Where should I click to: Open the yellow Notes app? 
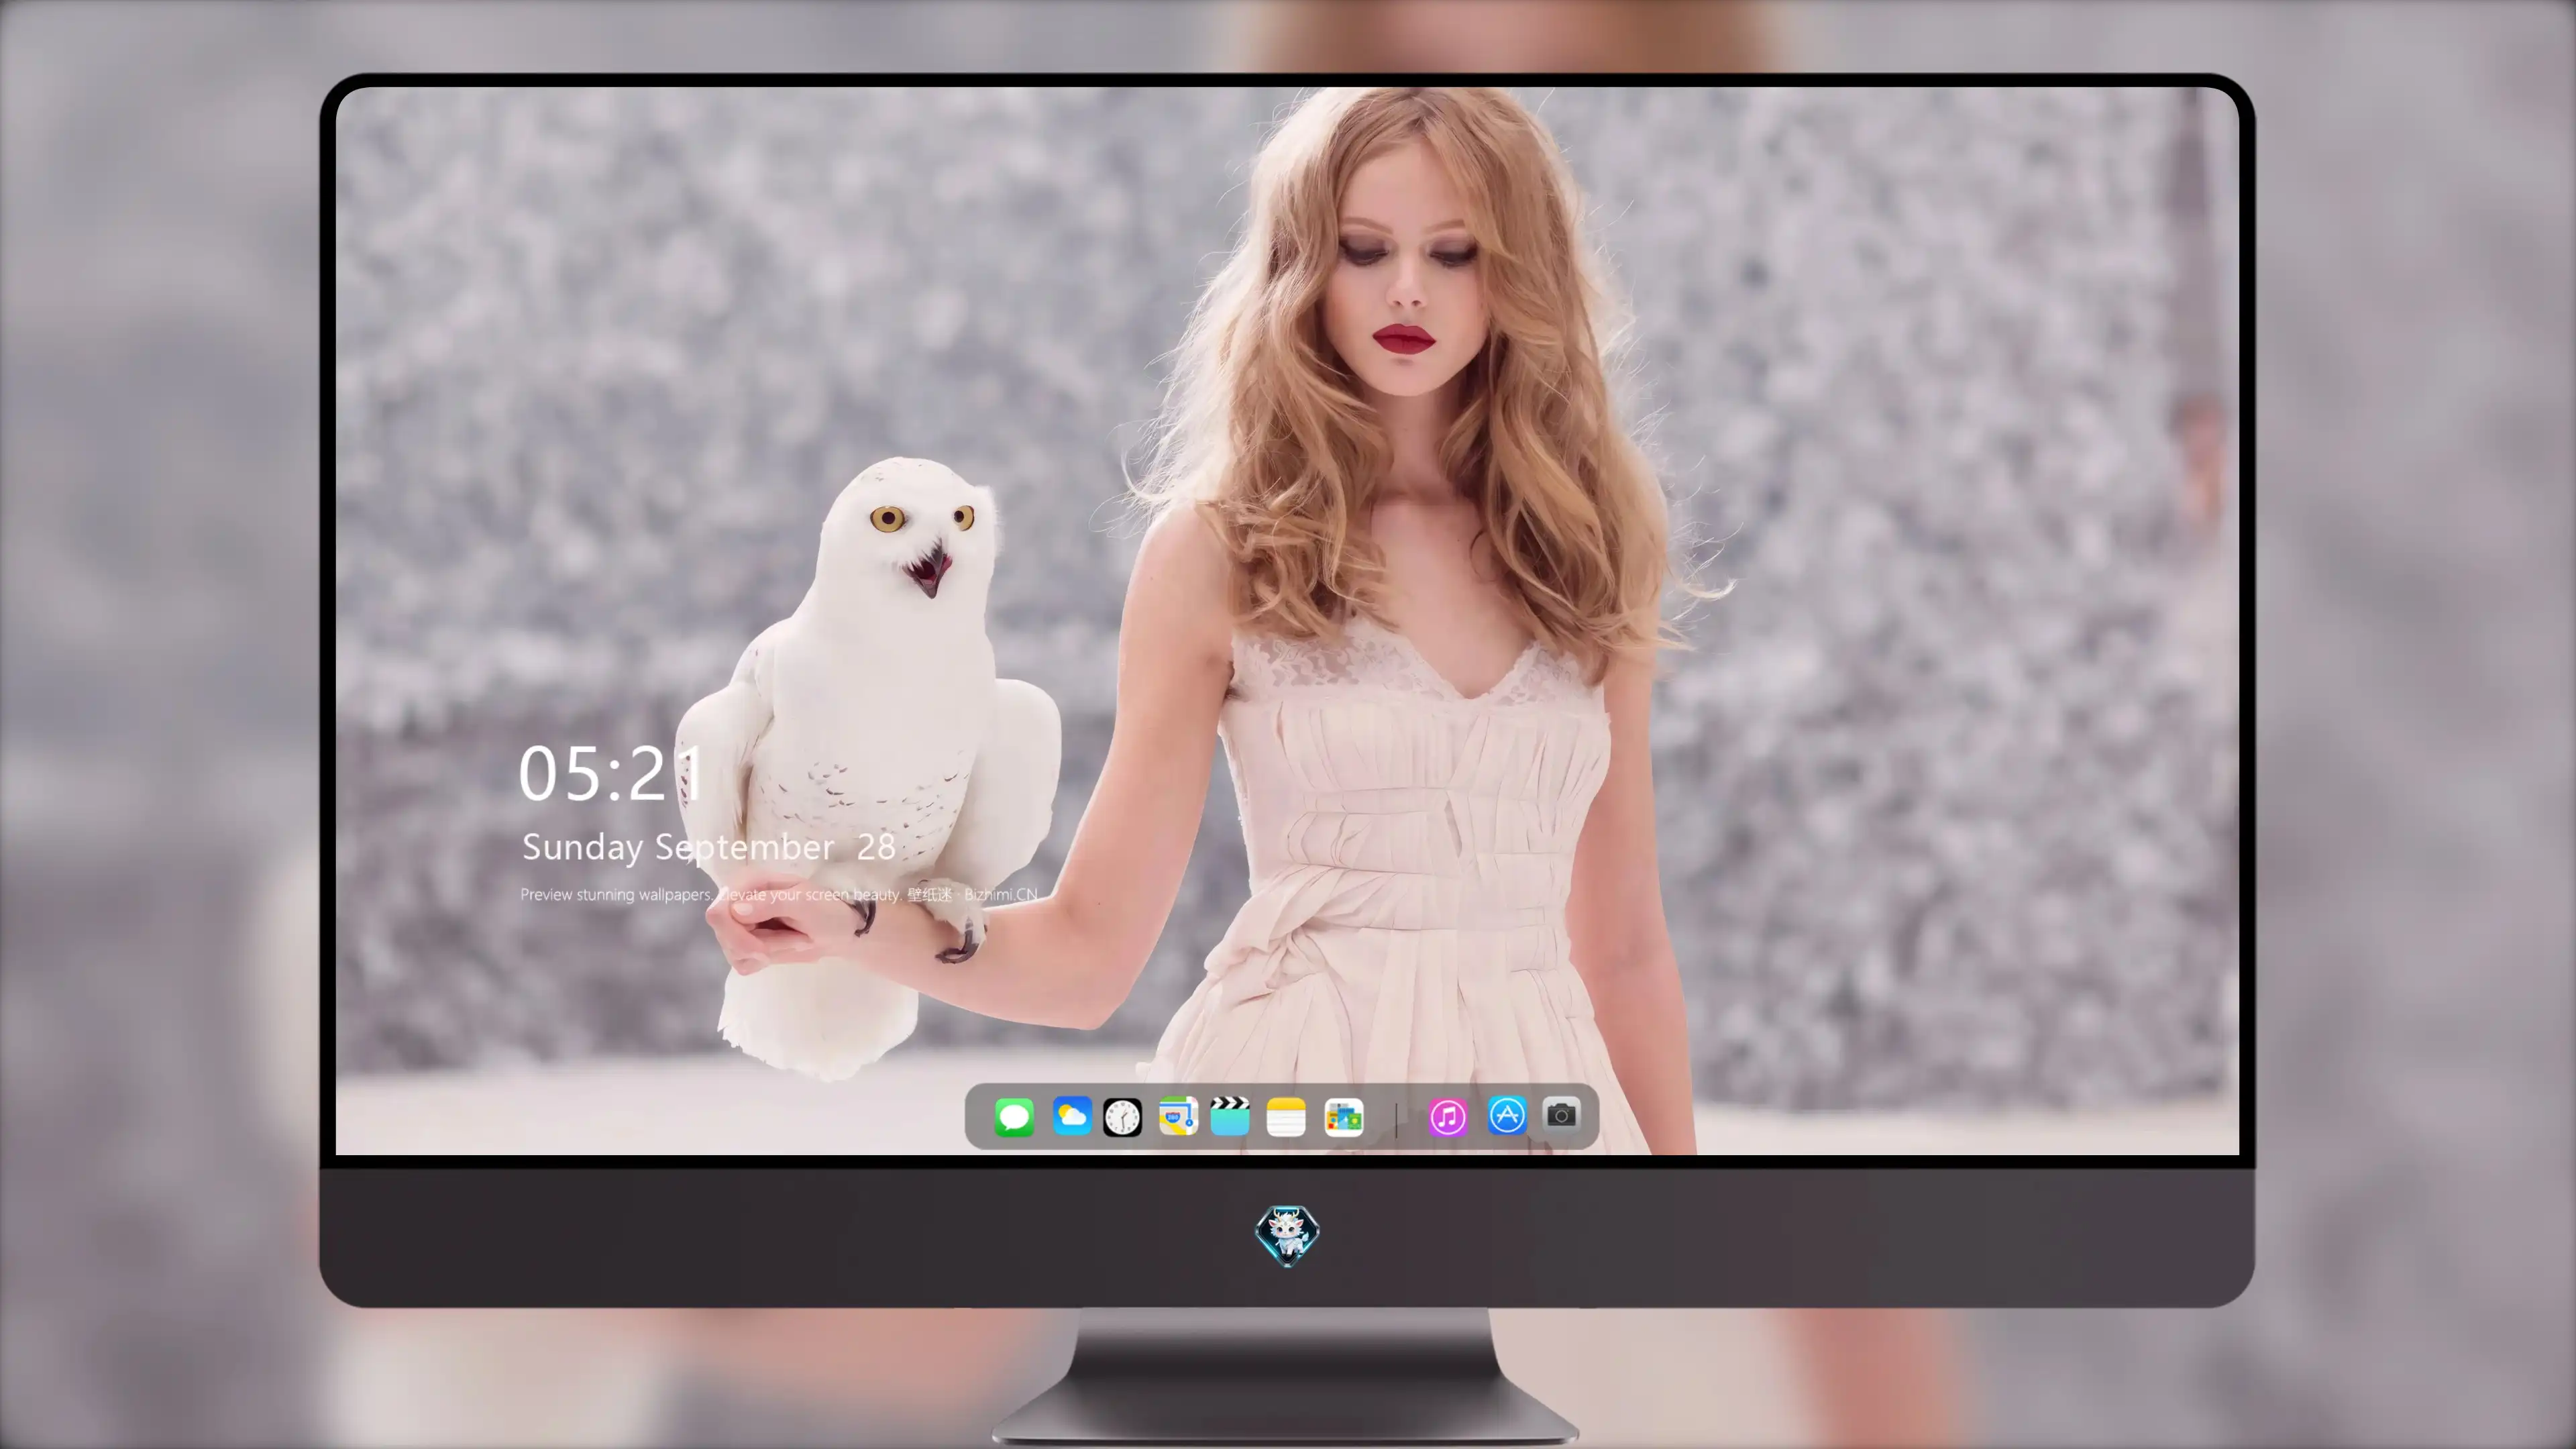(x=1286, y=1116)
